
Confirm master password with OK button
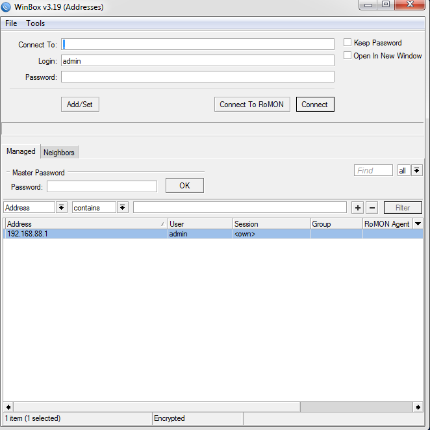[184, 186]
